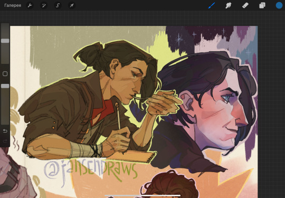
Task: Undo the last stroke with undo arrow
Action: pos(5,131)
